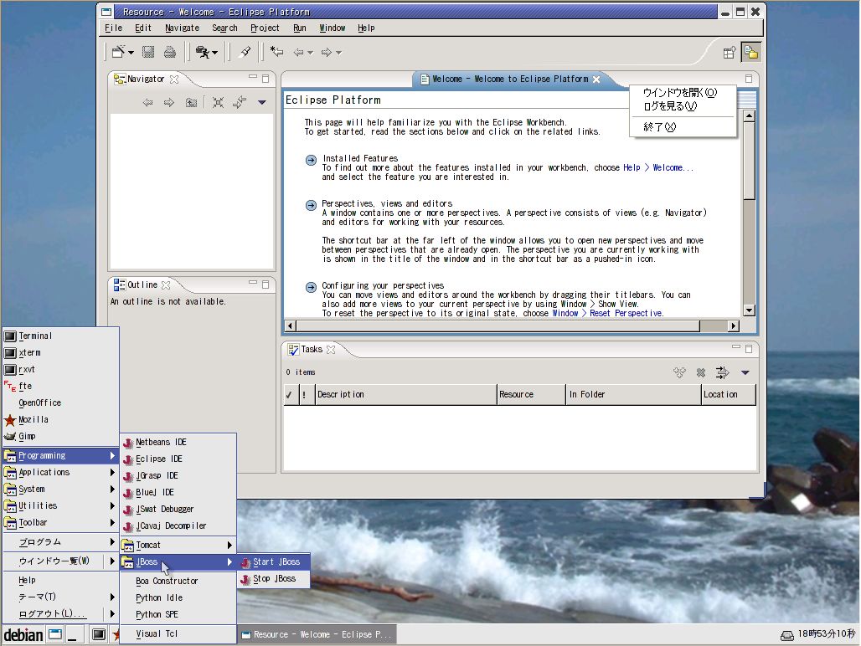Click the Navigator Forward arrow icon
The height and width of the screenshot is (646, 861).
[169, 103]
